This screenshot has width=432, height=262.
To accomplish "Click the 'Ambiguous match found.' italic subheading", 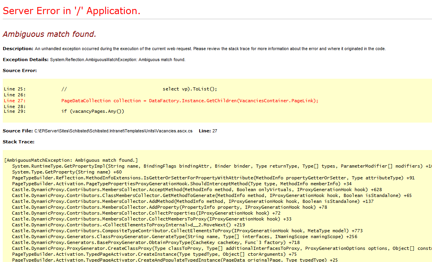I will pyautogui.click(x=49, y=34).
